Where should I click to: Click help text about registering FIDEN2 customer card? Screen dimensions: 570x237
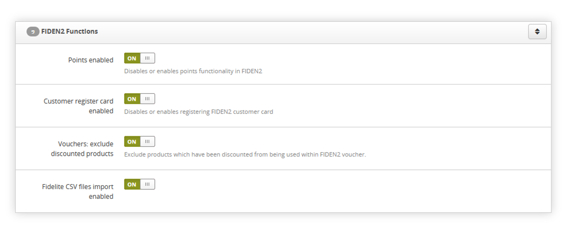[x=199, y=112]
